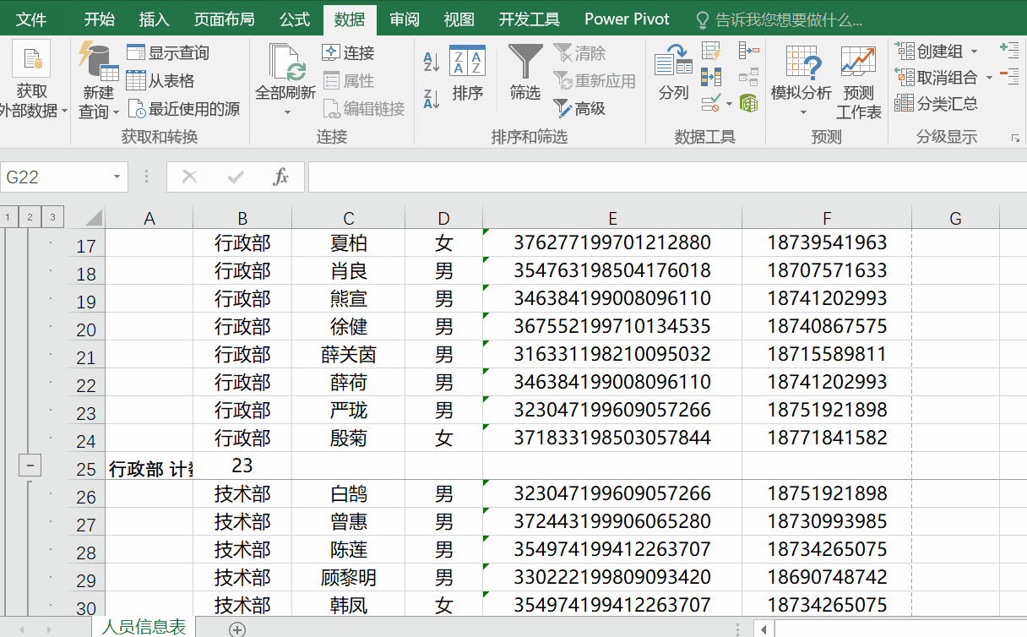Click the Sort Z to A descending icon
Screen dimensions: 1027x637
point(432,99)
